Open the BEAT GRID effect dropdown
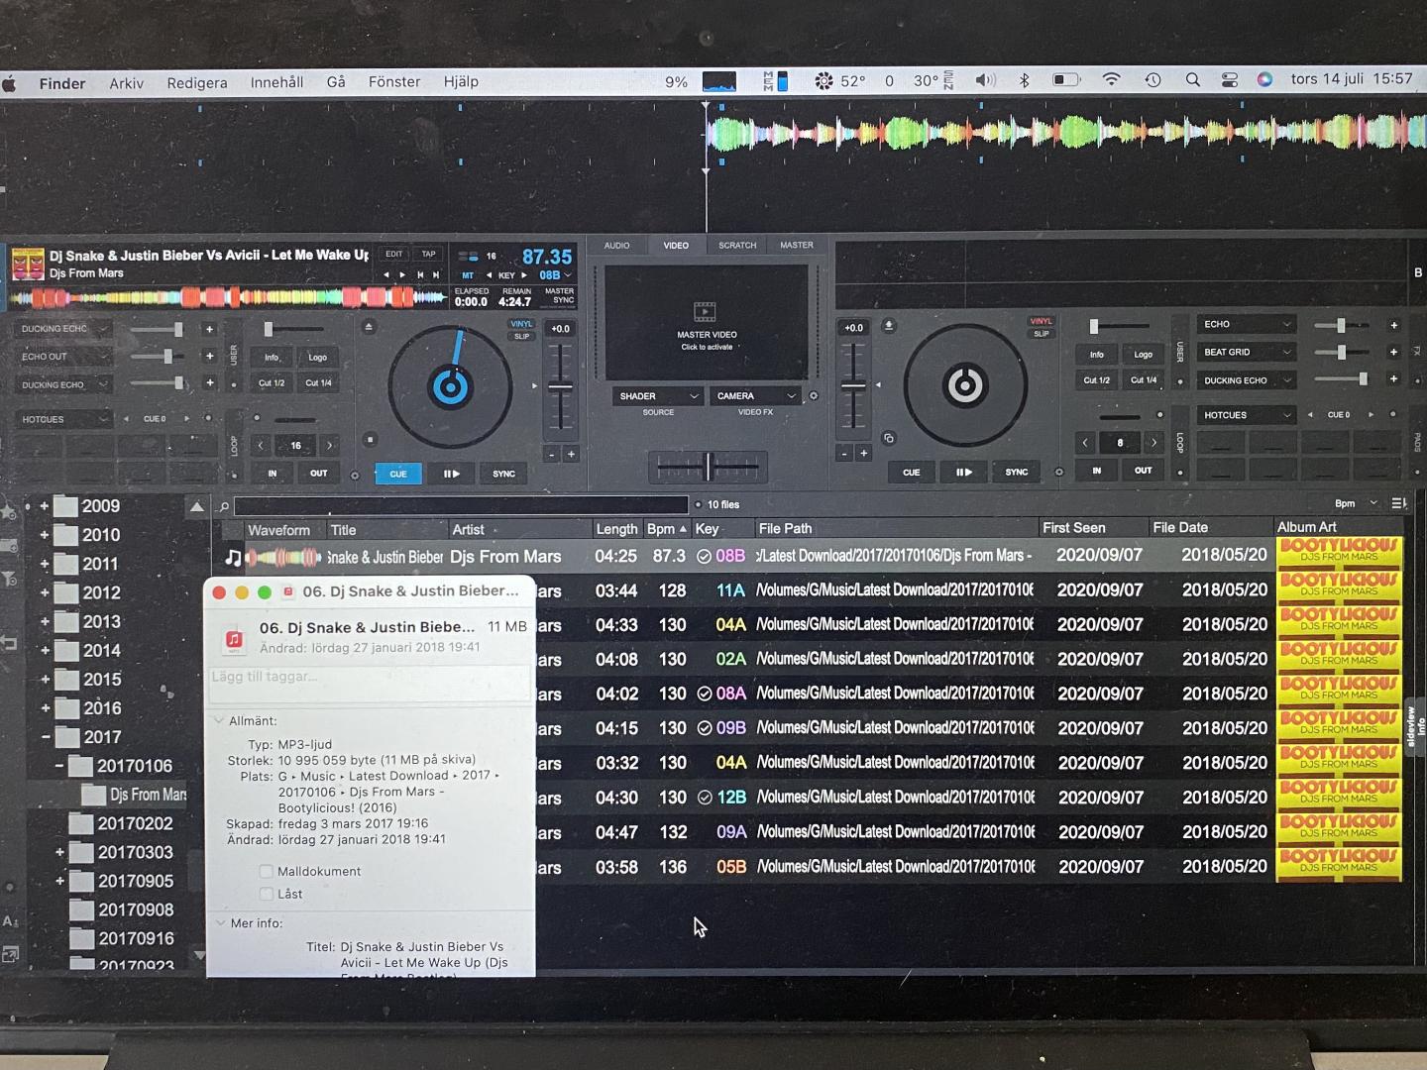 point(1247,352)
